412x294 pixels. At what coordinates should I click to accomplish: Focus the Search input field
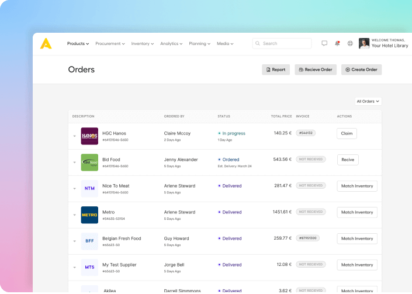pyautogui.click(x=282, y=43)
